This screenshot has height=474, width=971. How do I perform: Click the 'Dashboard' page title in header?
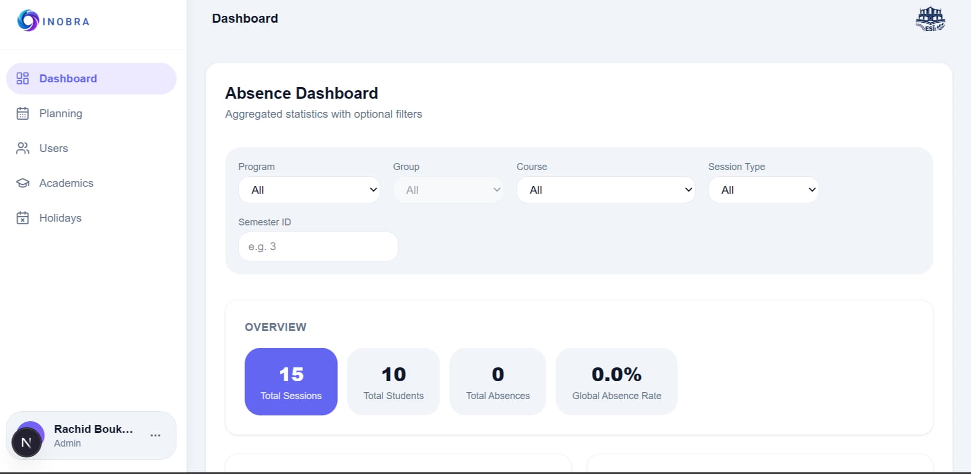245,18
